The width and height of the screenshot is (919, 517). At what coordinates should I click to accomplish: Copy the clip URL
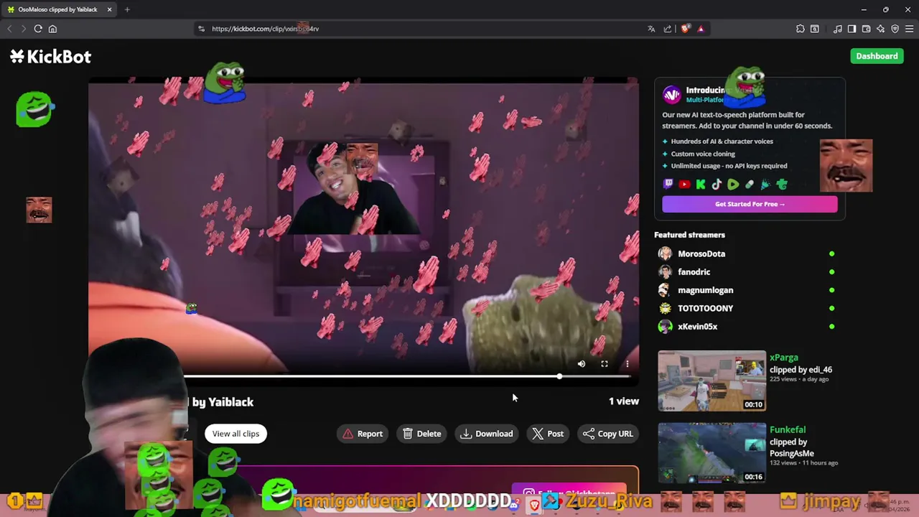point(608,434)
